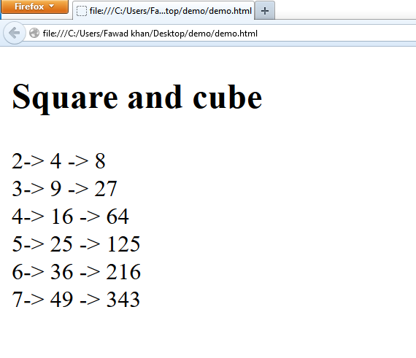Click the line 7-> 49 -> 343

[x=76, y=300]
